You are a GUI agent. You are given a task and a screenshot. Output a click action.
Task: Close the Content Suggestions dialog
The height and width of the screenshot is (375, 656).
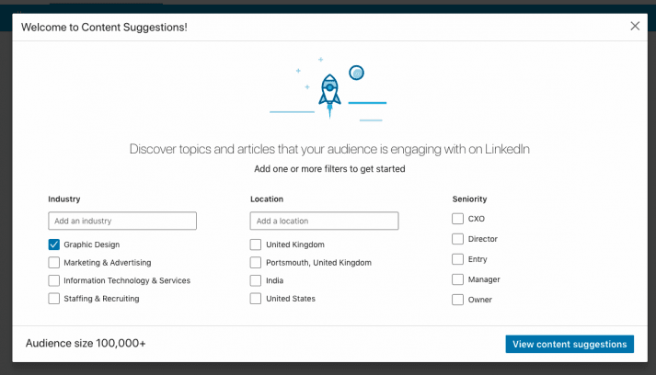(x=635, y=27)
